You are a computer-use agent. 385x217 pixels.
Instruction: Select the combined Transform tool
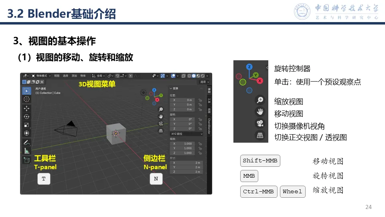click(26, 133)
